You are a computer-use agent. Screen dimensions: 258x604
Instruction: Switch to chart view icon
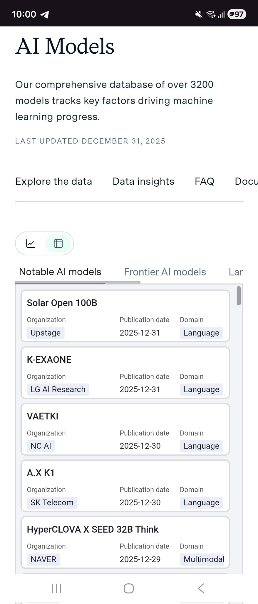tap(31, 244)
